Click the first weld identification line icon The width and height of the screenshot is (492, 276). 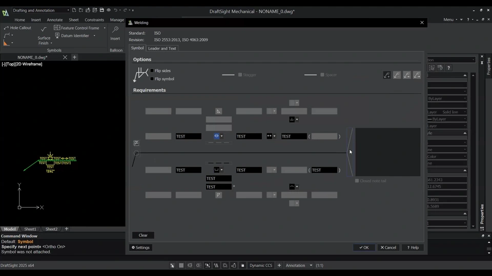point(387,75)
